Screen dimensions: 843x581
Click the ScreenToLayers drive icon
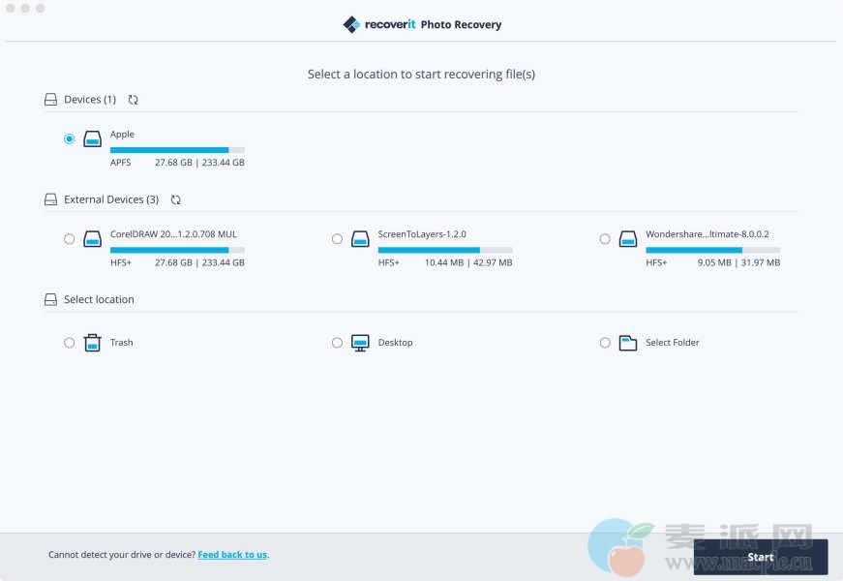click(x=360, y=239)
